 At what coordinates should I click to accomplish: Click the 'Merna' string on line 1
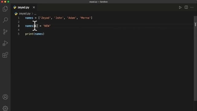click(x=85, y=18)
